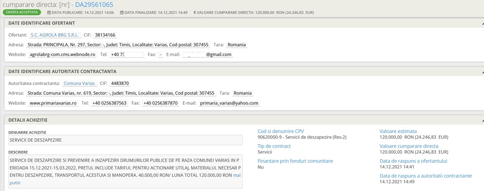Click the OFERTA ACCEPTATA status badge
The width and height of the screenshot is (484, 191).
point(22,13)
